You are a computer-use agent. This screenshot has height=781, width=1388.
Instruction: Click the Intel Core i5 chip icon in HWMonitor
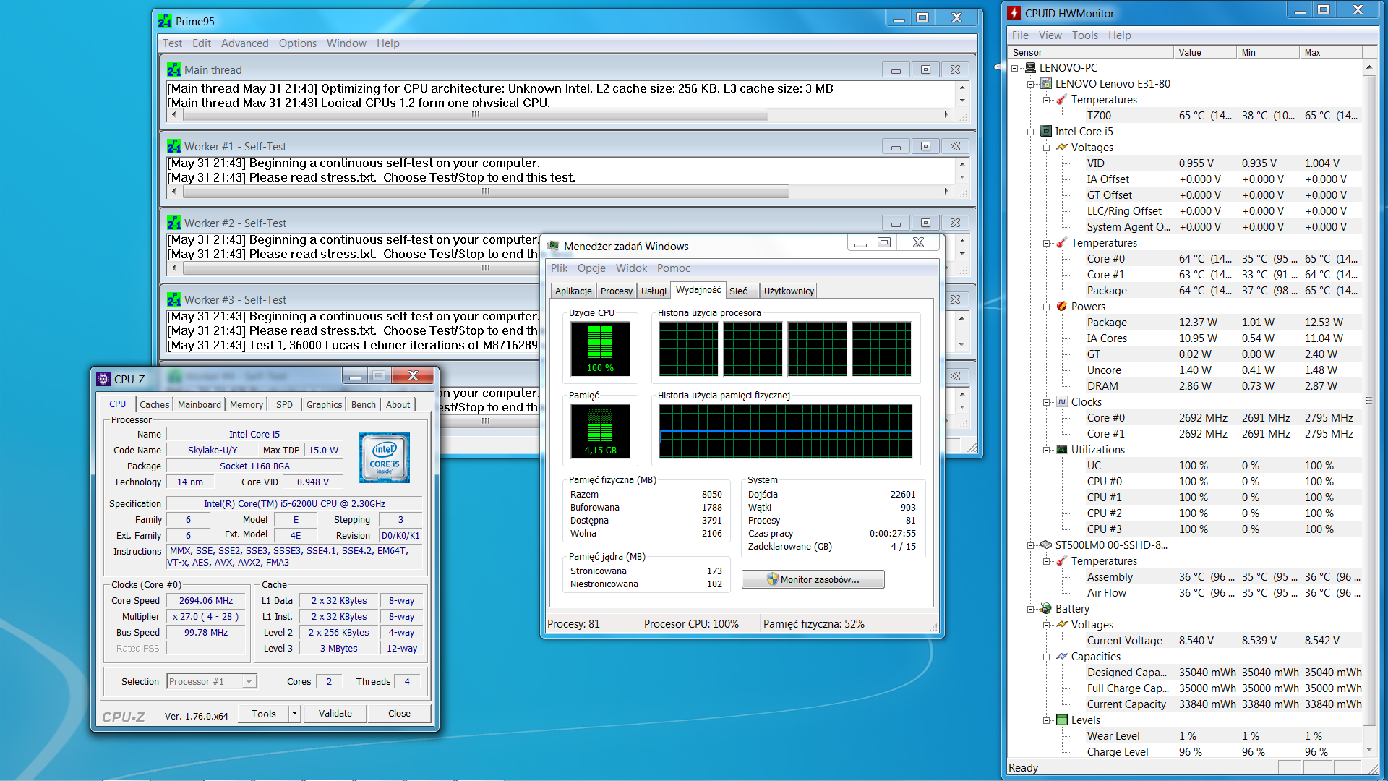(1045, 132)
